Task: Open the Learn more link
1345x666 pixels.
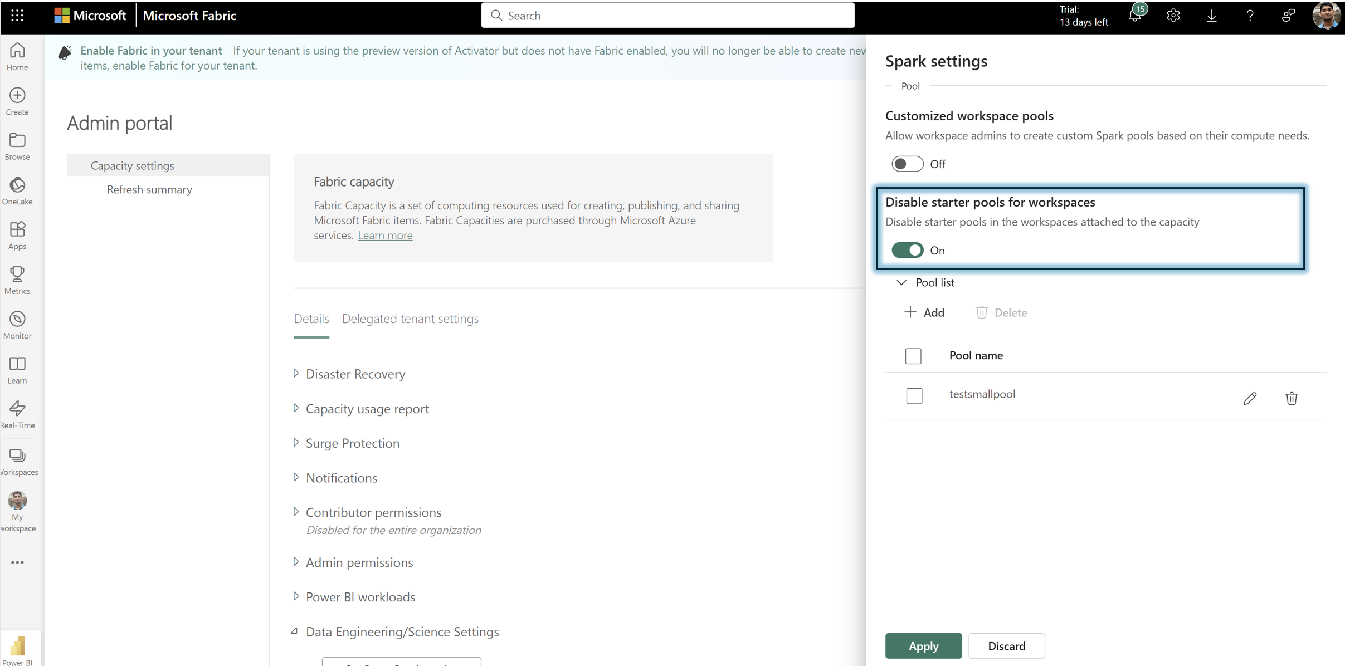Action: [385, 235]
